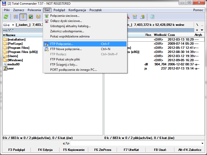Open the Początek menu
Screen dimensions: 207x155
[x=95, y=10]
